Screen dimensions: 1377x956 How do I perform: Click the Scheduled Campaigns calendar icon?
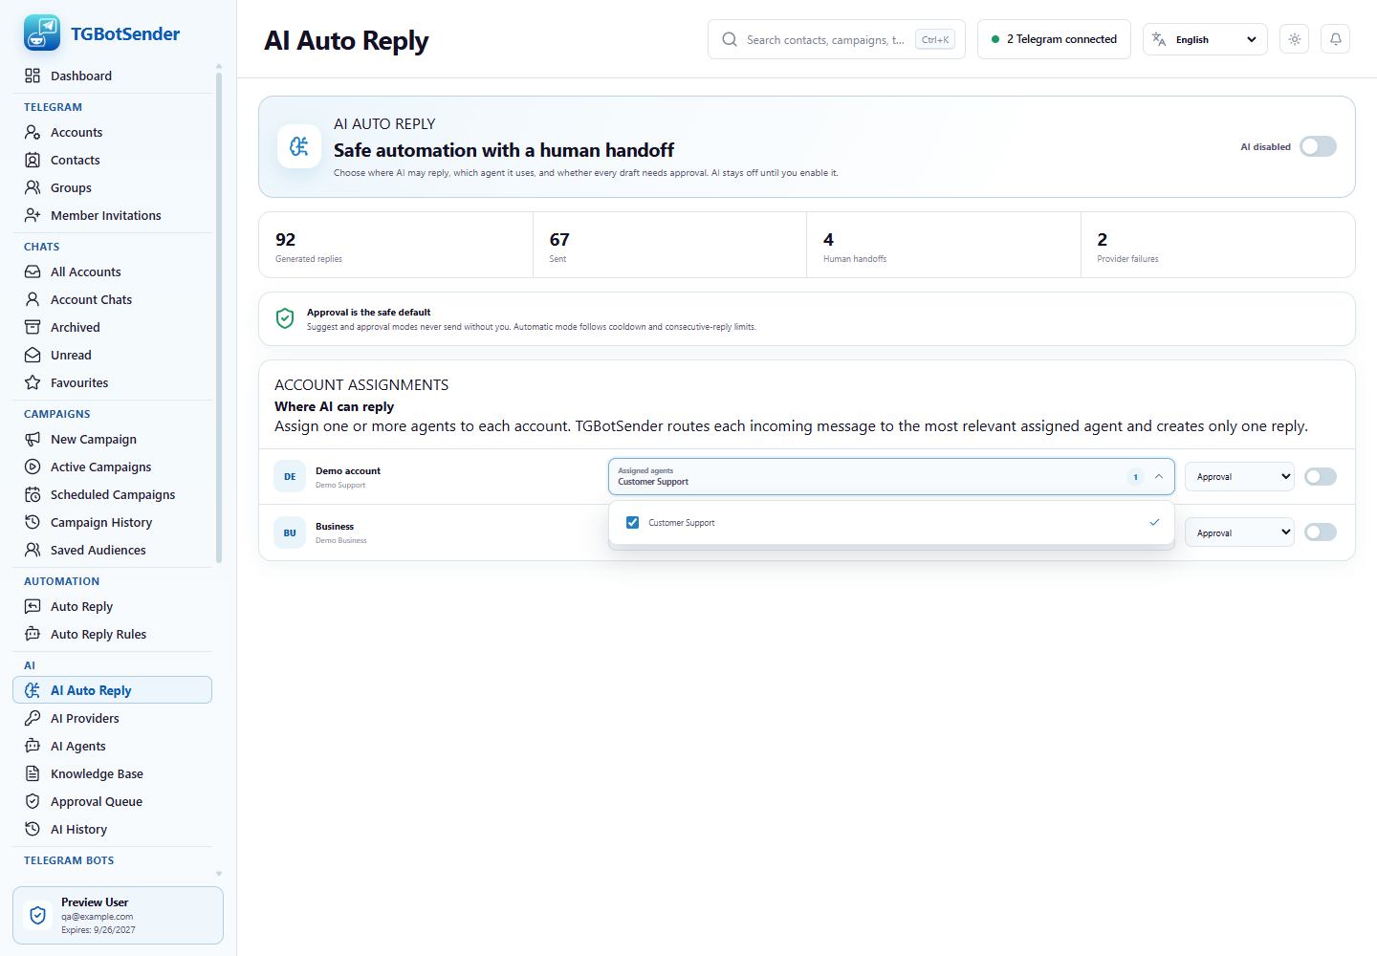33,494
